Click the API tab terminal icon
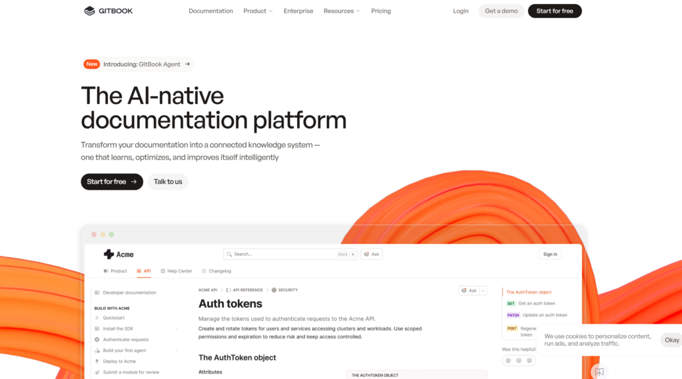This screenshot has width=682, height=379. pyautogui.click(x=139, y=271)
